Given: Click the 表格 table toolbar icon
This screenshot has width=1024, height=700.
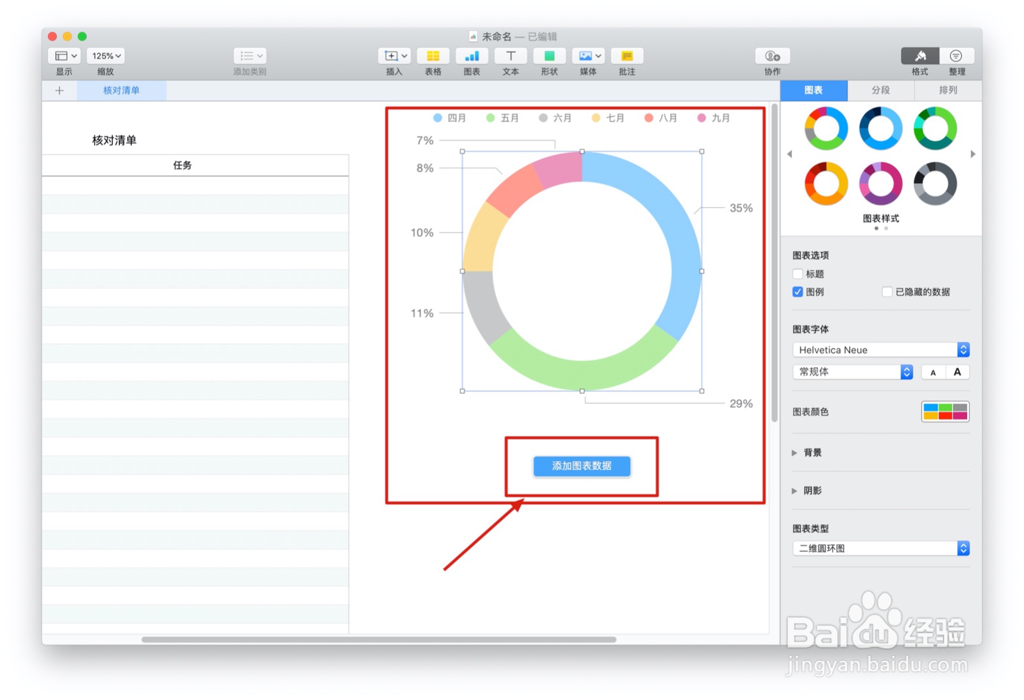Looking at the screenshot, I should pyautogui.click(x=433, y=56).
